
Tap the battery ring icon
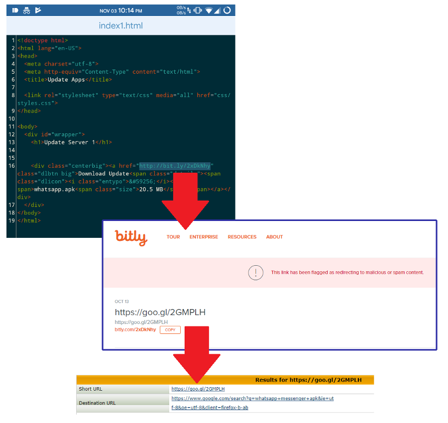[x=227, y=10]
